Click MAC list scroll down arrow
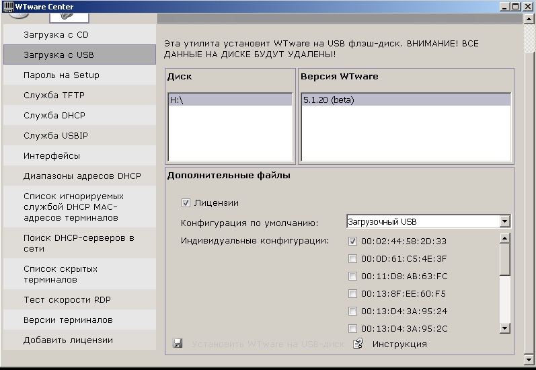Screen dimensions: 536x370 click(x=504, y=328)
